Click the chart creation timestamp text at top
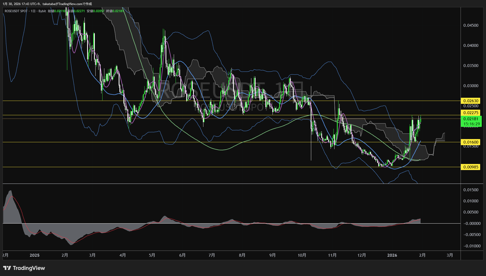The height and width of the screenshot is (276, 486). 47,4
